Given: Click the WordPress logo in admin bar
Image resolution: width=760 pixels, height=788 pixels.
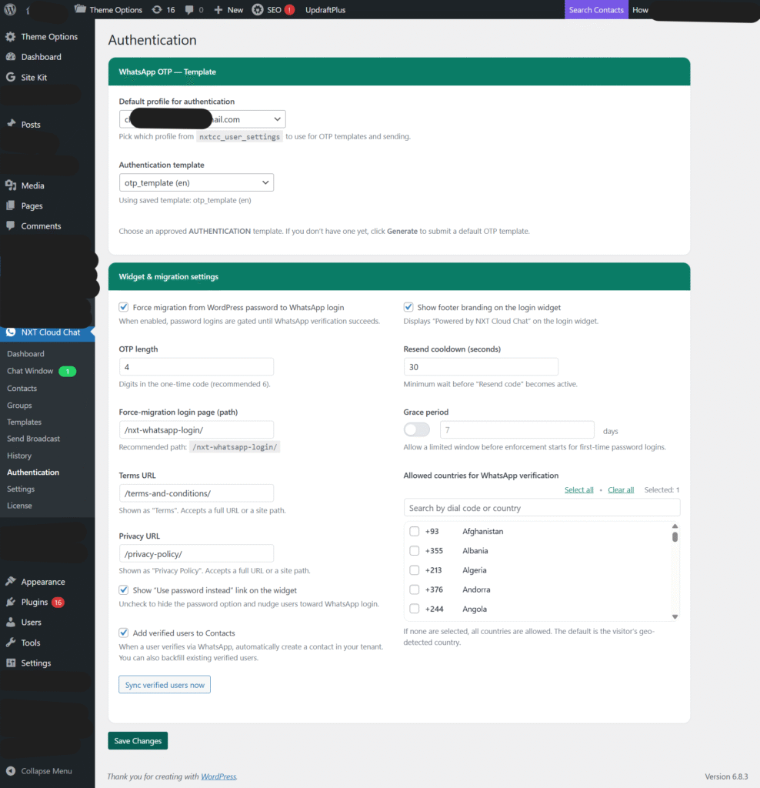Looking at the screenshot, I should 10,10.
